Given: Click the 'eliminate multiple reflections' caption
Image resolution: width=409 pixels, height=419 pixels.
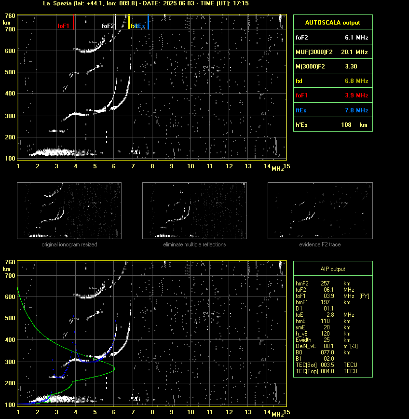Looking at the screenshot, I should tap(194, 244).
